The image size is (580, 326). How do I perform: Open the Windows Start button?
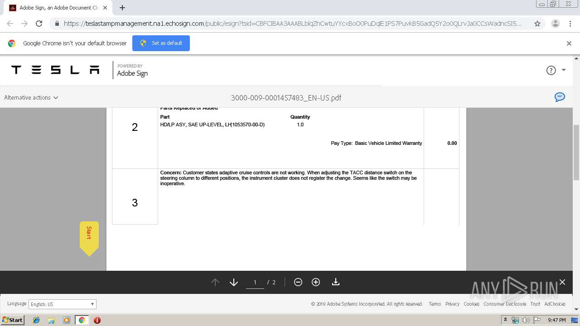tap(12, 320)
